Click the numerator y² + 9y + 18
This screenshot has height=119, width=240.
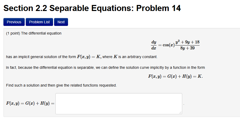[187, 42]
